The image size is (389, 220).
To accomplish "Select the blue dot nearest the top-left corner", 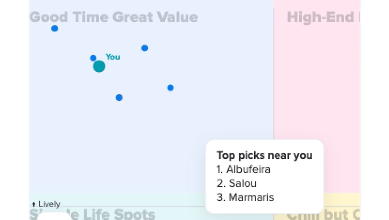I will [x=54, y=28].
